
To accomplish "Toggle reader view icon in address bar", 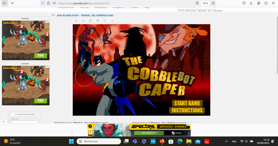I will [x=197, y=3].
